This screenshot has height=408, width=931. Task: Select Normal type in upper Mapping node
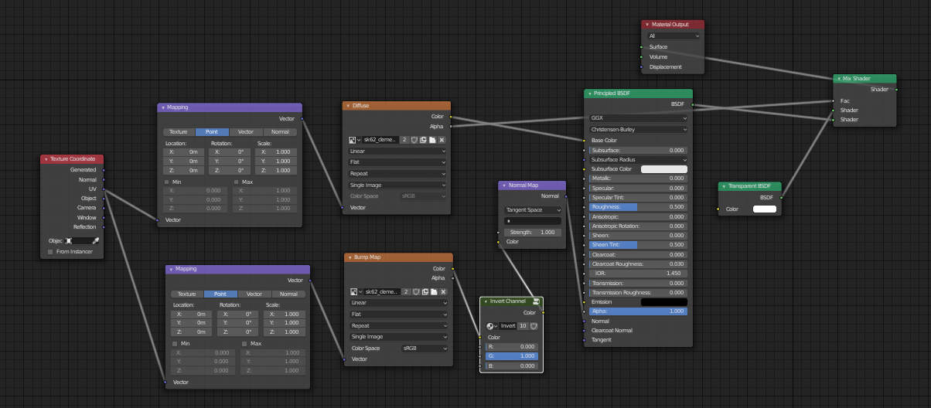pos(280,132)
